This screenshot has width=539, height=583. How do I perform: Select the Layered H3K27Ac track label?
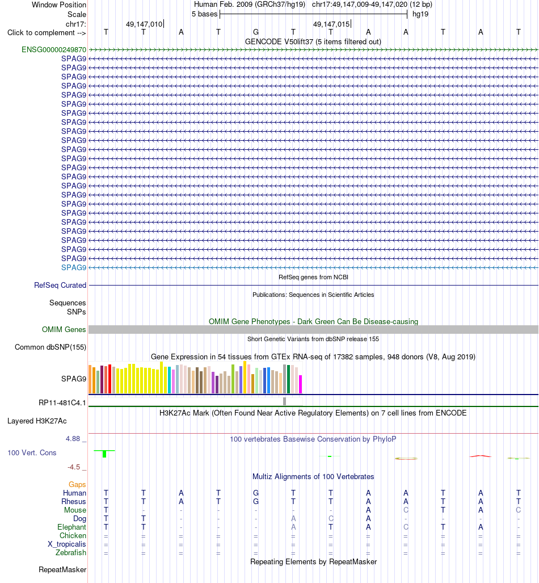click(37, 421)
